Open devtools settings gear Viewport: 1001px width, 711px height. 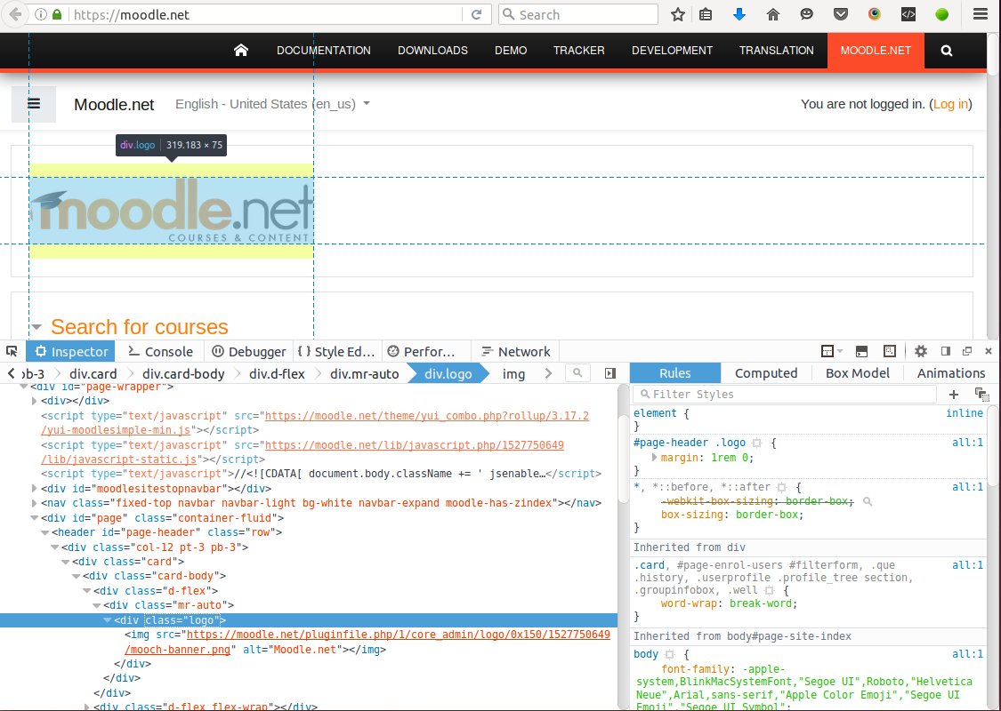point(921,351)
